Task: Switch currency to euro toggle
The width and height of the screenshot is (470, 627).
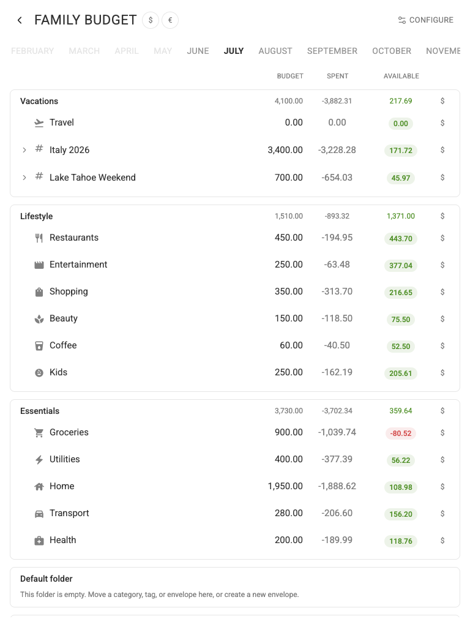Action: 170,20
